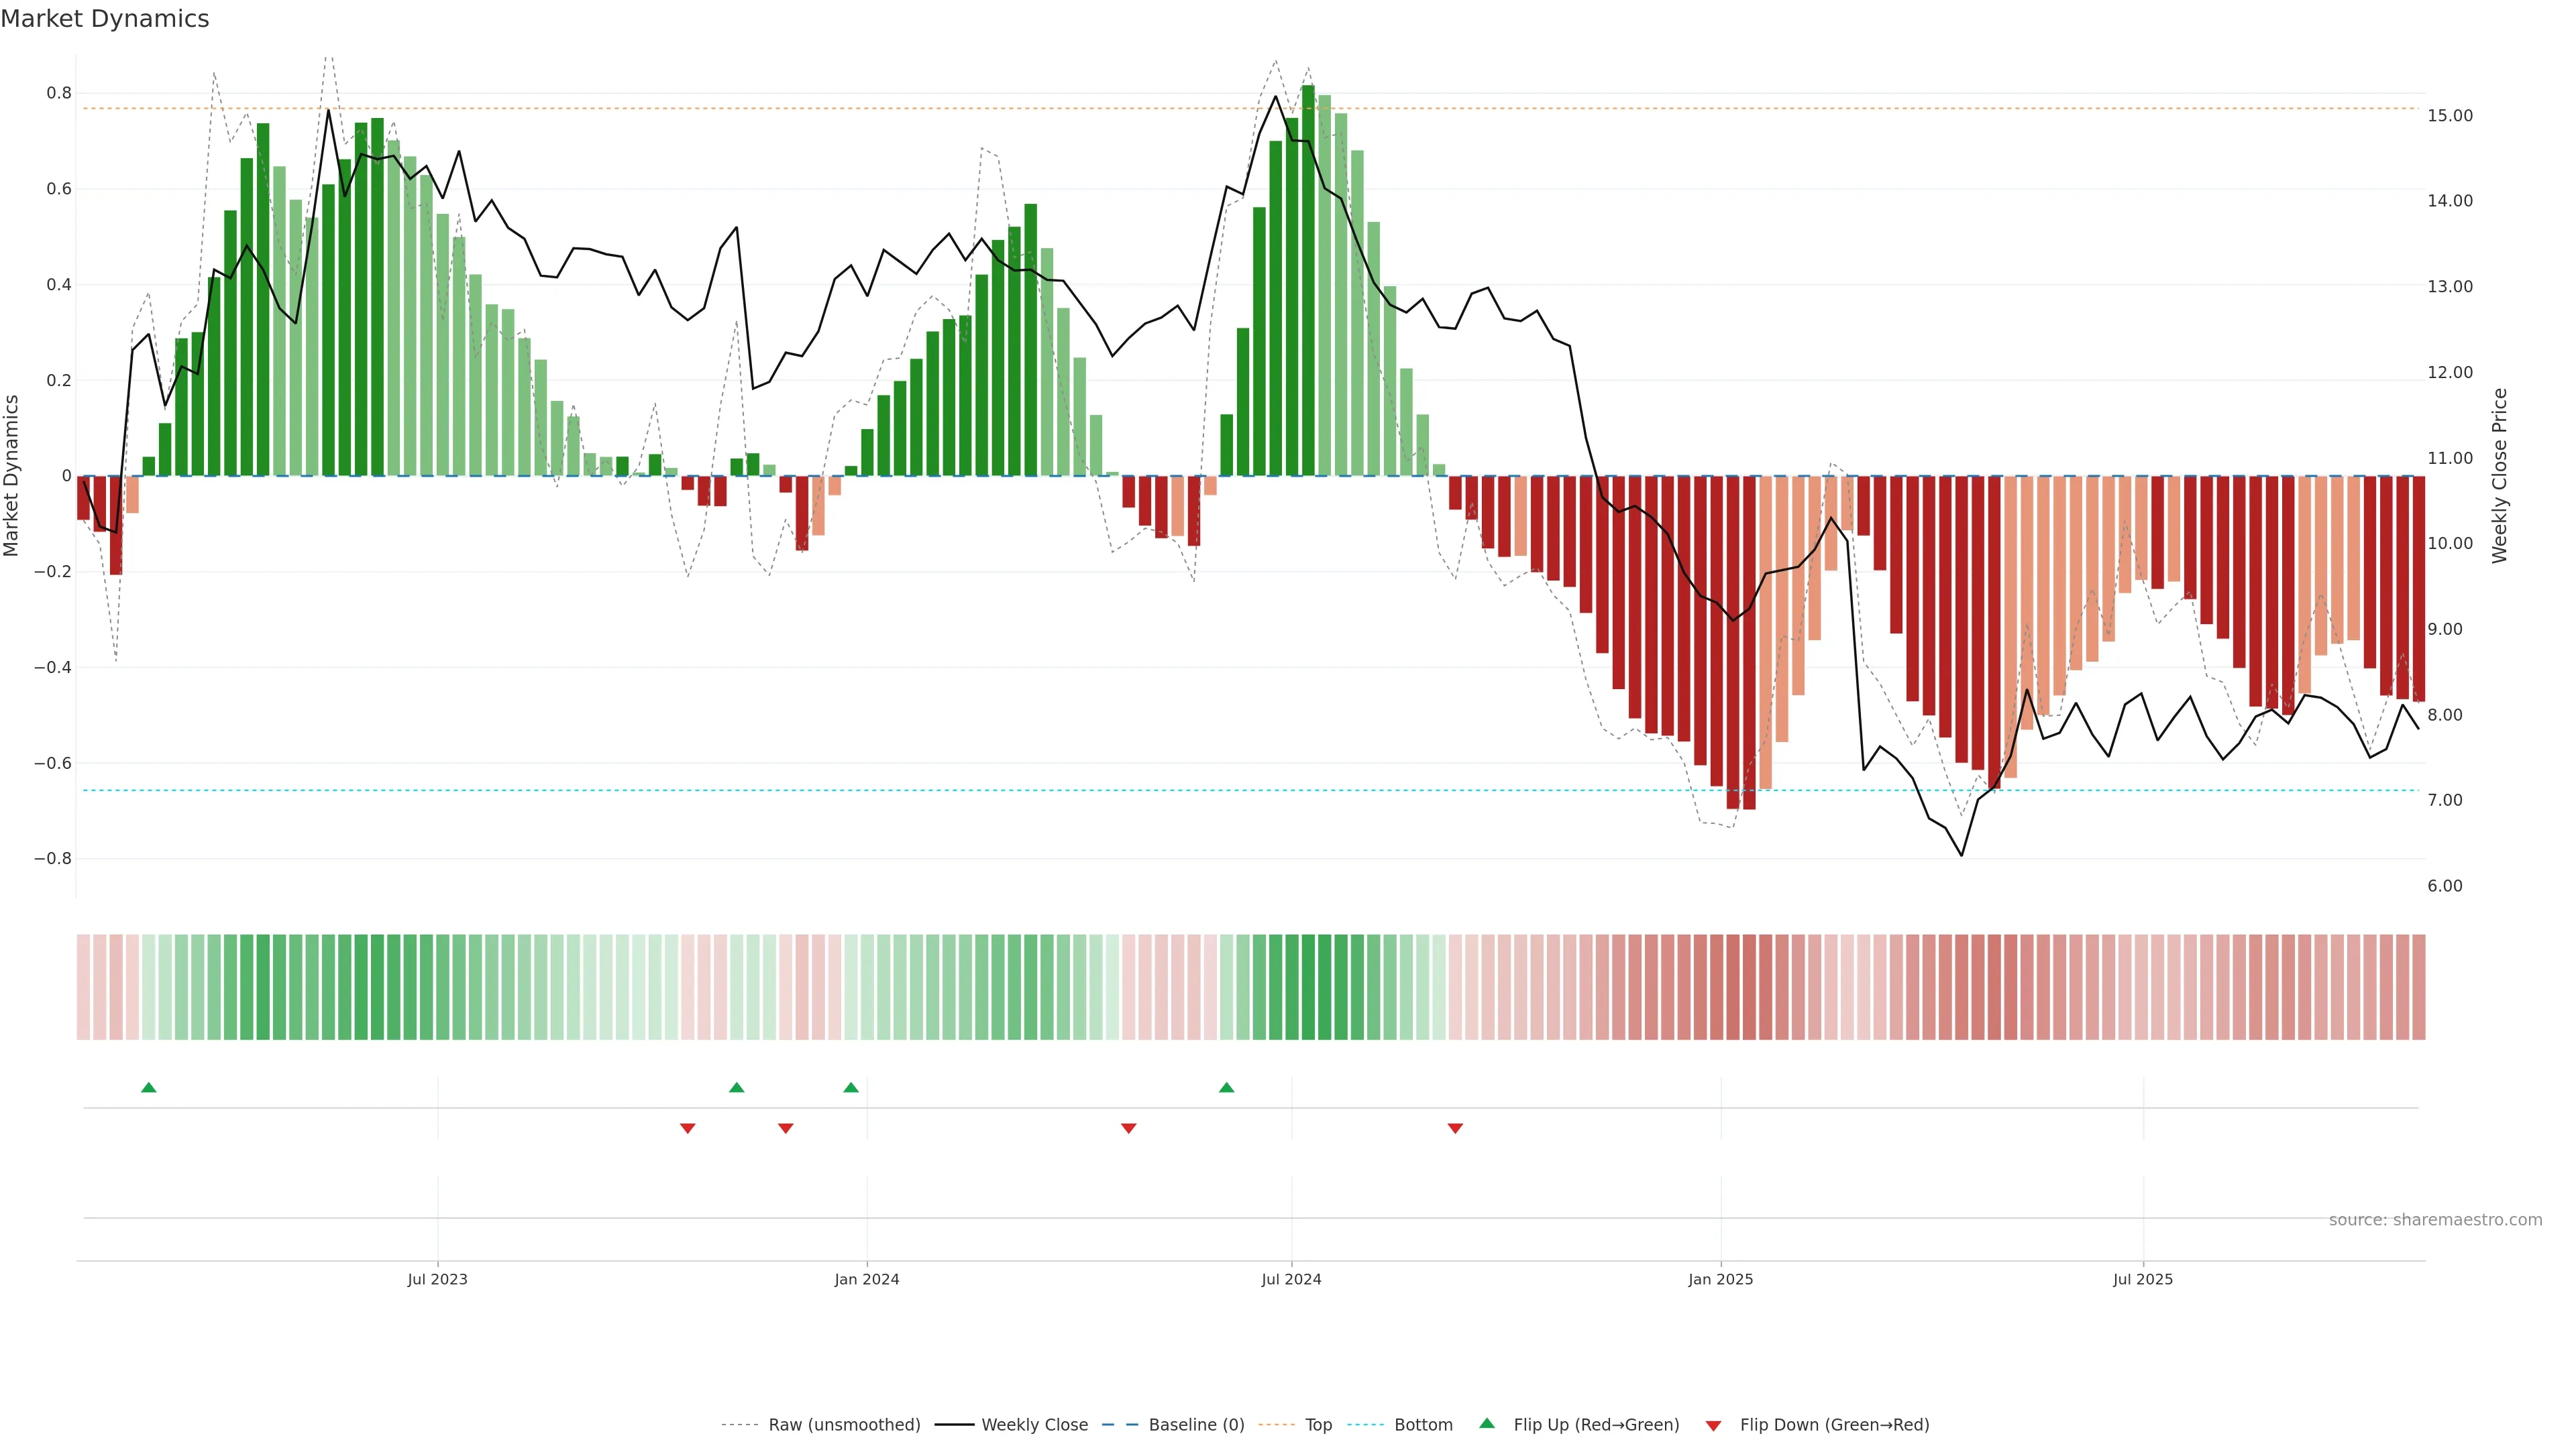Click the last red Flip Down triangle marker
The width and height of the screenshot is (2576, 1448).
pyautogui.click(x=1455, y=1128)
